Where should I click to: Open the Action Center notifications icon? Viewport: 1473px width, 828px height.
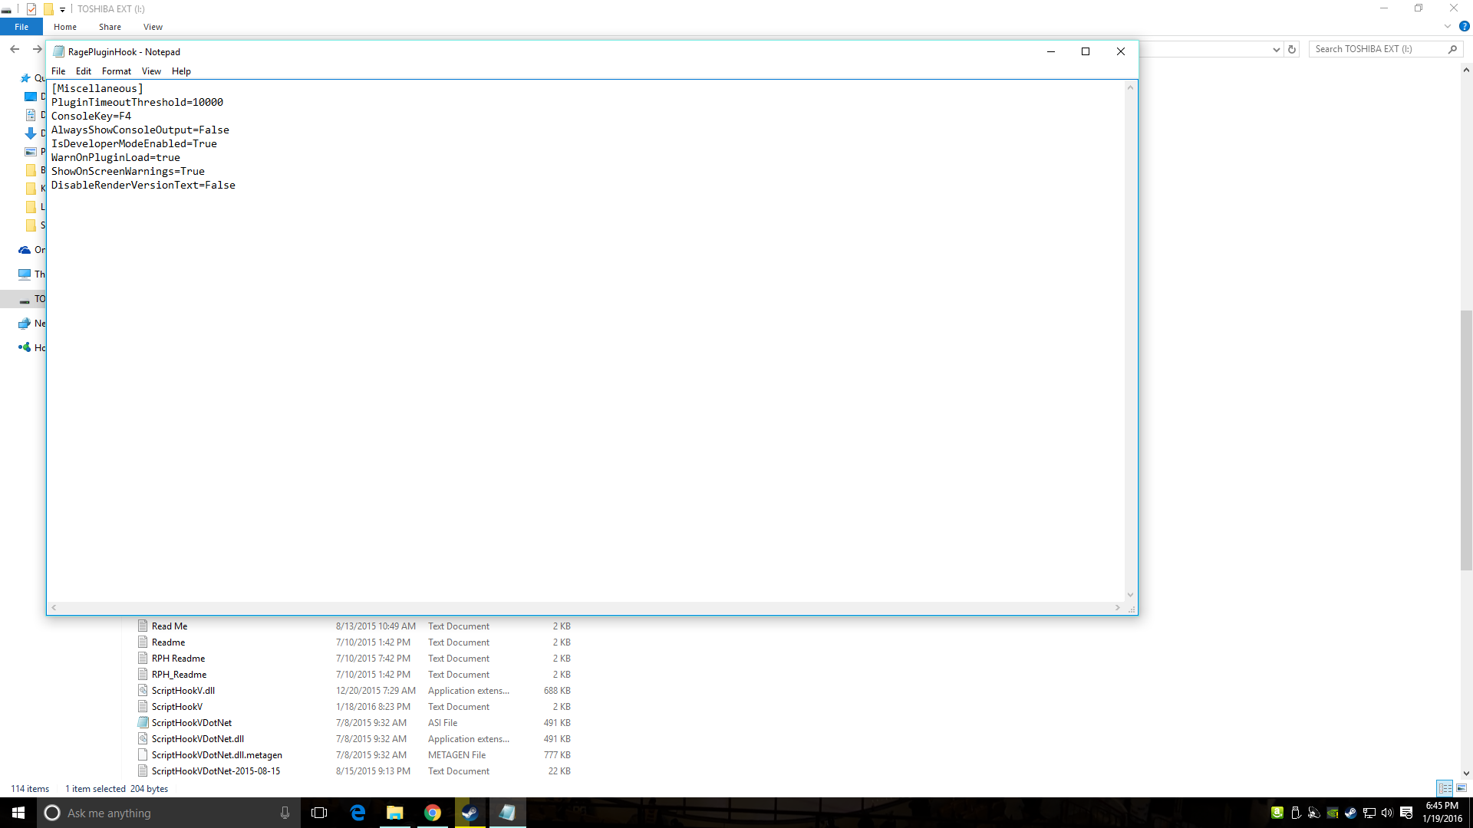1406,813
